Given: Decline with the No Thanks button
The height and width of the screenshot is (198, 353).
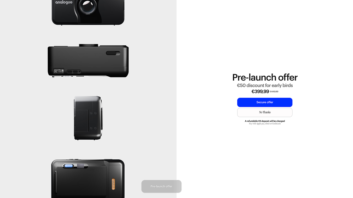Looking at the screenshot, I should tap(265, 112).
